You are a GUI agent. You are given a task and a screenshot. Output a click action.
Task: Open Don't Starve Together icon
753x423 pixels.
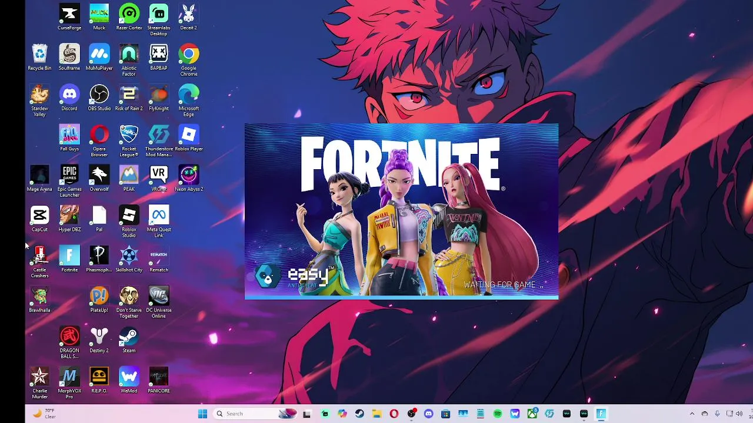tap(129, 302)
